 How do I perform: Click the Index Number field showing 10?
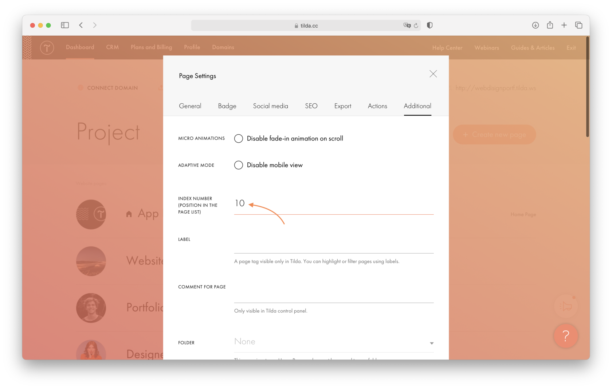tap(328, 204)
